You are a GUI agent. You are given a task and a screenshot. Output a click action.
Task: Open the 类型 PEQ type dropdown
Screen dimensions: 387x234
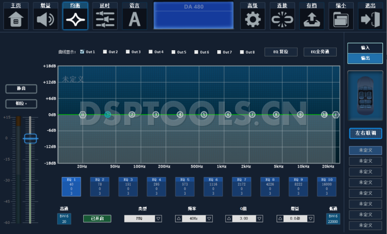[x=159, y=219]
